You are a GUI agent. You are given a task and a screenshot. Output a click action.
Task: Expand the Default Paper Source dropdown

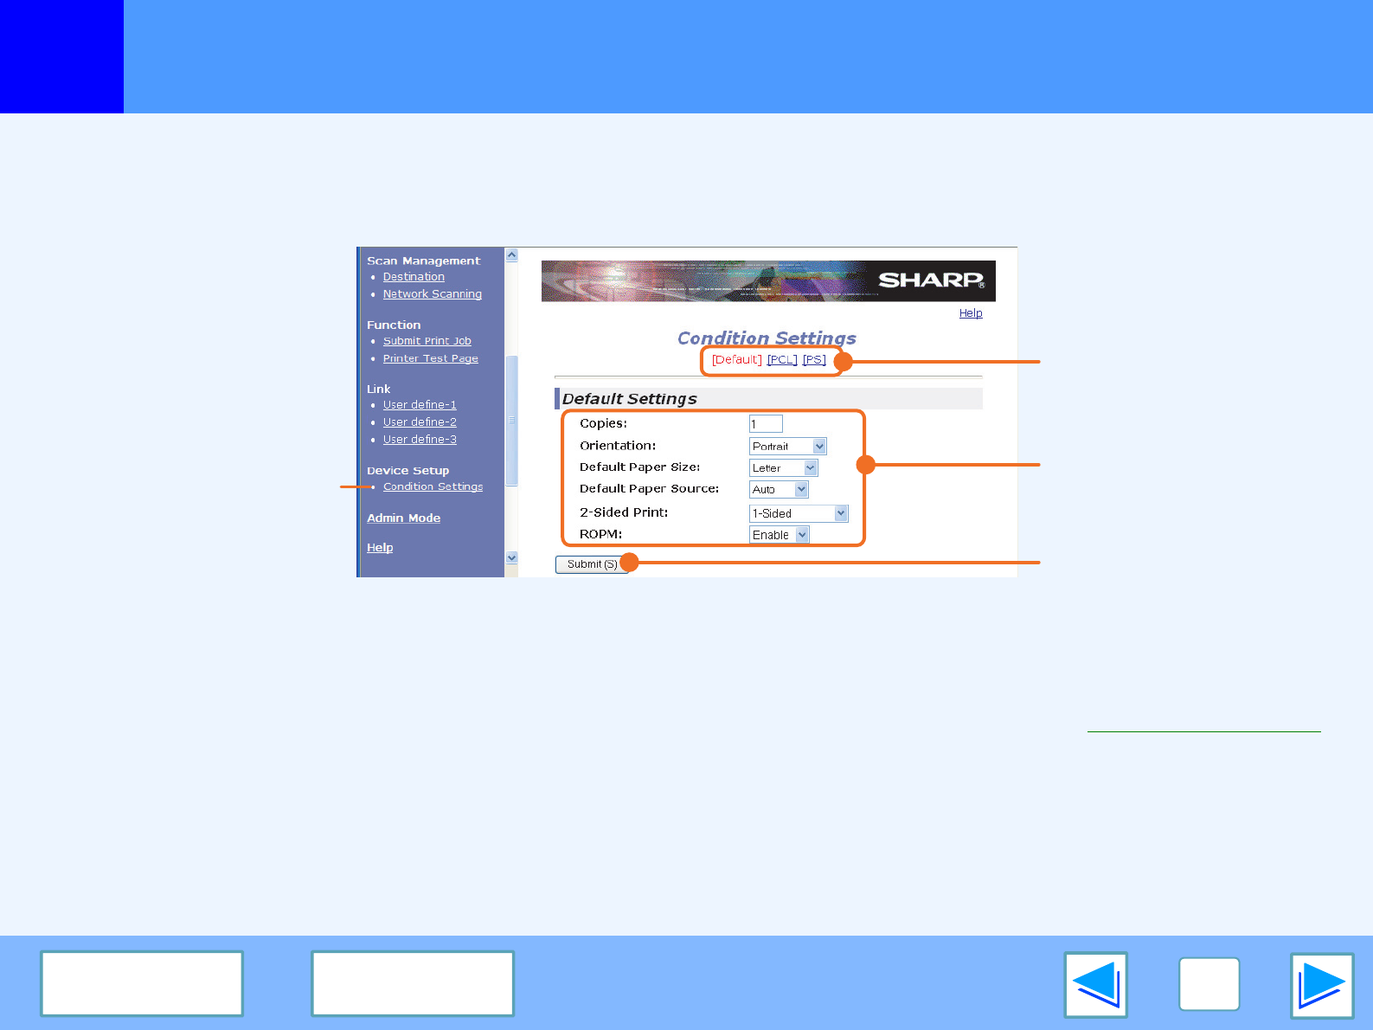(779, 490)
